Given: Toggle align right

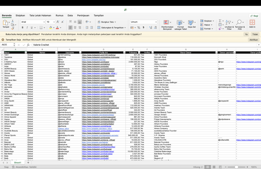Looking at the screenshot, I should (x=80, y=27).
